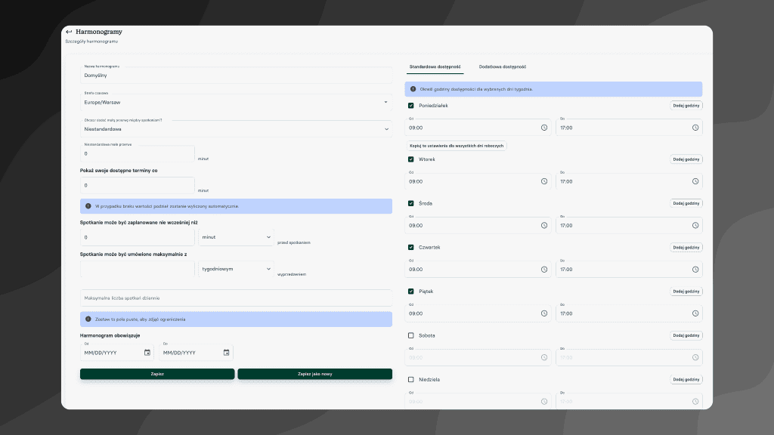This screenshot has height=435, width=774.
Task: Open clock picker for Poniedziałek start time
Action: point(543,128)
